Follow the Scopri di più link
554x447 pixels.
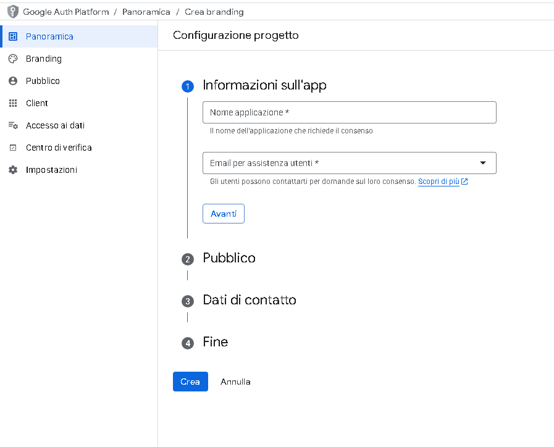(x=439, y=182)
